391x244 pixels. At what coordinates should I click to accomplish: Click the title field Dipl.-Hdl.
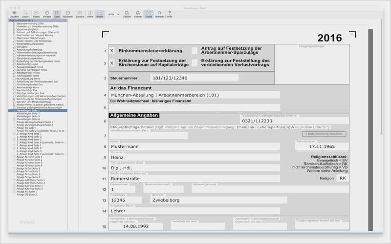click(194, 168)
